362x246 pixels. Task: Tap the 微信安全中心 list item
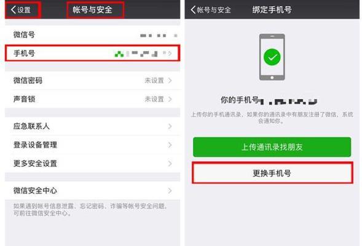pyautogui.click(x=92, y=191)
